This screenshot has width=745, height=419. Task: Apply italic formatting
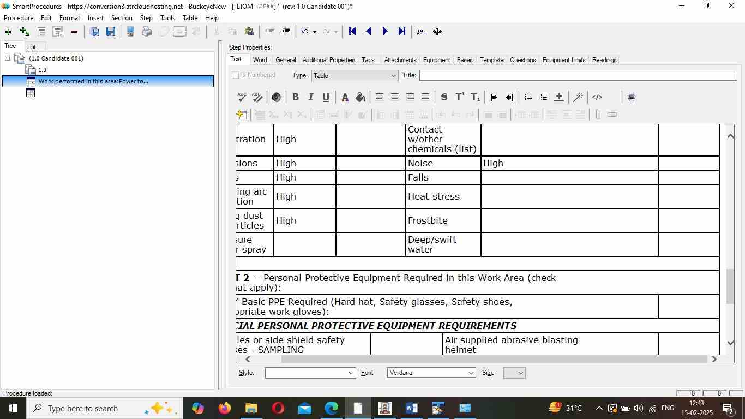point(310,97)
